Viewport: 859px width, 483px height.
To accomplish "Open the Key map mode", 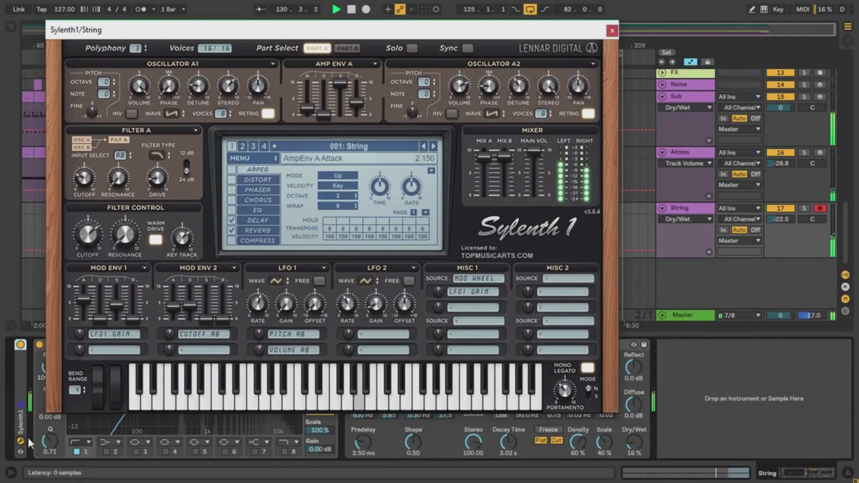I will click(778, 9).
